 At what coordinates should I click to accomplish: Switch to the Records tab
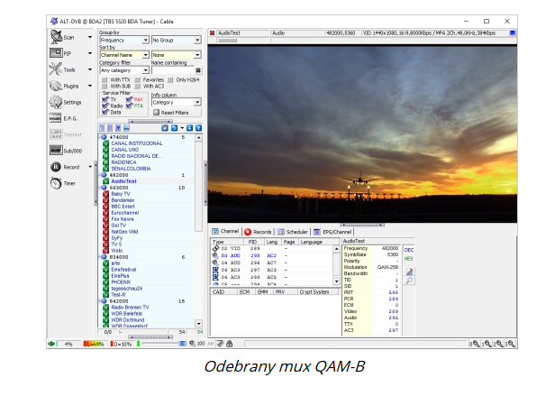coord(258,232)
